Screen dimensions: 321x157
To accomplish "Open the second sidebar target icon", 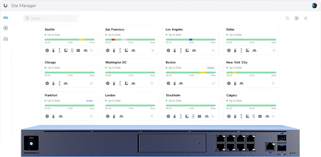I will pyautogui.click(x=6, y=28).
